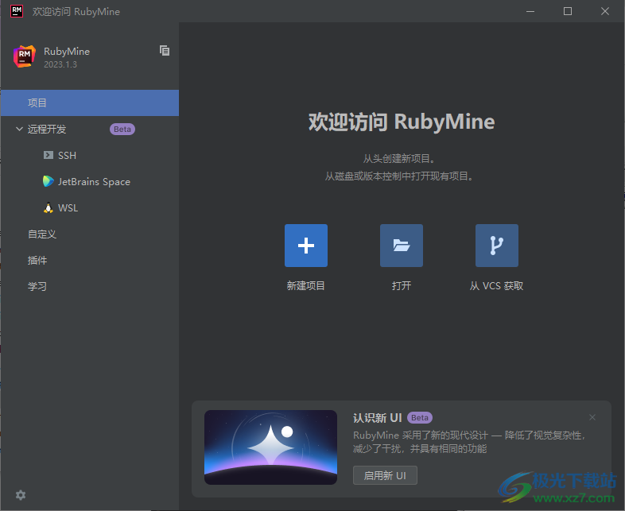The image size is (625, 511).
Task: Click the 启用新 UI button
Action: click(385, 475)
